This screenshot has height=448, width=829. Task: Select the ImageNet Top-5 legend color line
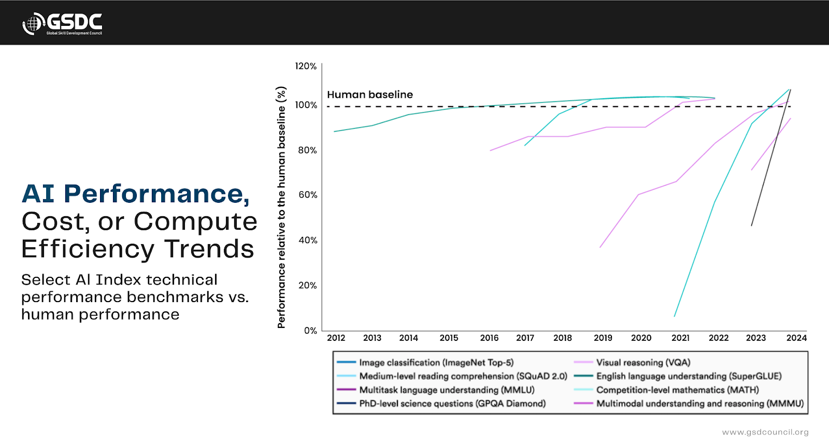click(346, 363)
